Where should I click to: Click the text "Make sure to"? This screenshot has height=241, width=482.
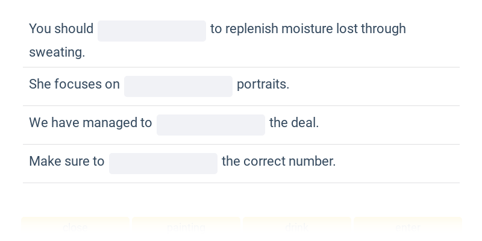pos(67,161)
